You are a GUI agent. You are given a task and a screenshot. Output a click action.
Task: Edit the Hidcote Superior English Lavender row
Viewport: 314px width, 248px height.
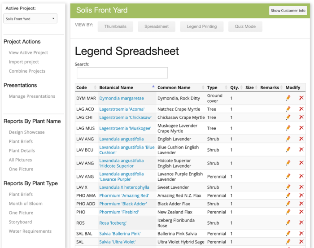(288, 163)
